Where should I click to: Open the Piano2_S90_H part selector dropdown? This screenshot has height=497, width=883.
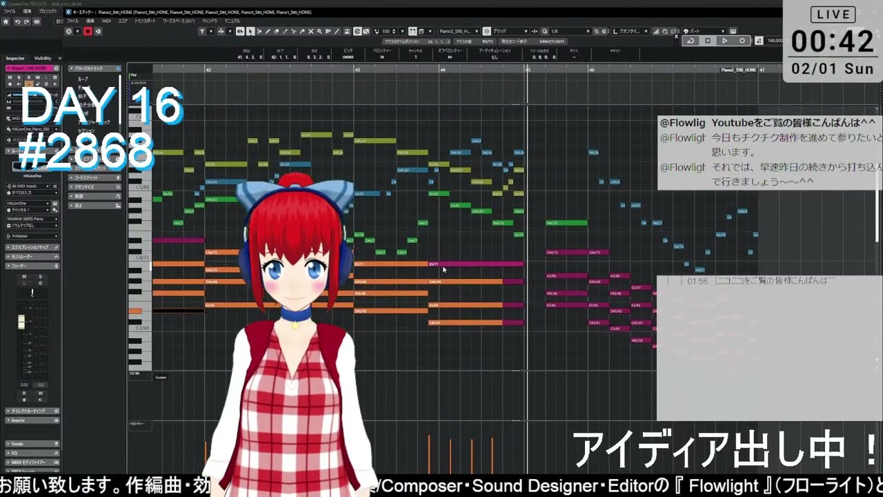point(459,31)
